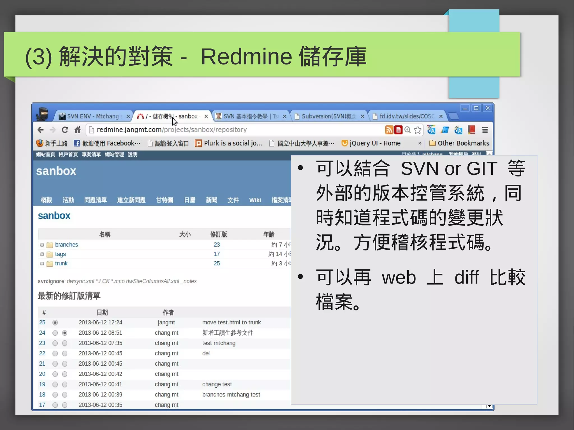
Task: Open the trunk folder link
Action: pyautogui.click(x=61, y=264)
